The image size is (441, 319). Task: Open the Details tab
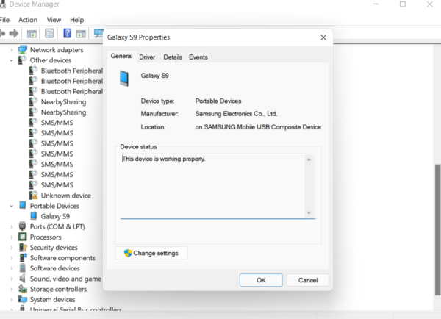coord(173,57)
